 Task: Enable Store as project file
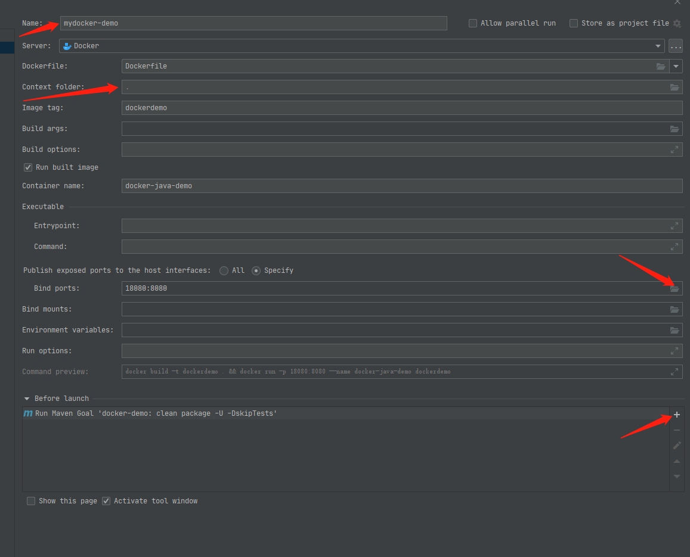point(573,23)
